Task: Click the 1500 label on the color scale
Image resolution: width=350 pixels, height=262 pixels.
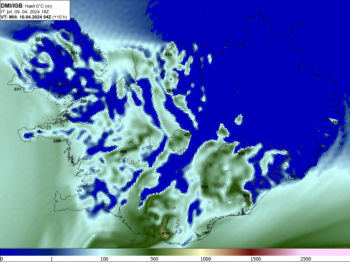Action: pos(255,259)
